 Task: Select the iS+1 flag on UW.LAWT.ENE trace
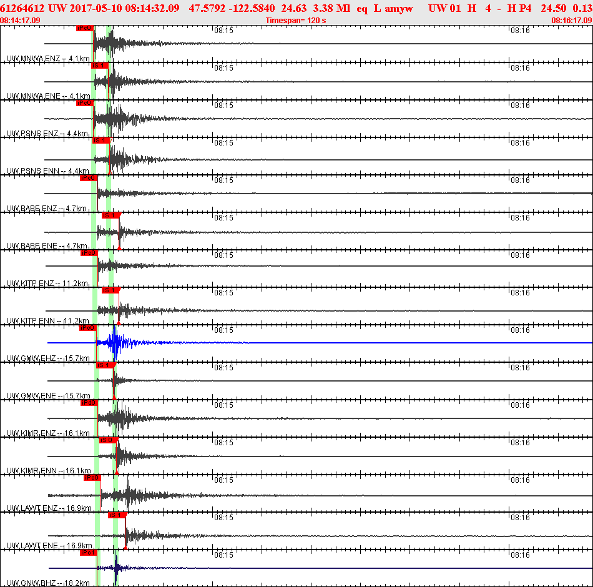(116, 514)
